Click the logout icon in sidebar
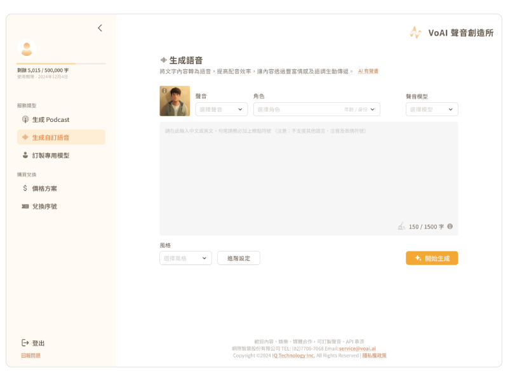 [25, 343]
